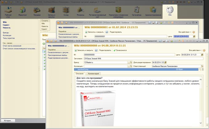
Task: Open the Регламентированный учет section
Action: point(97,12)
